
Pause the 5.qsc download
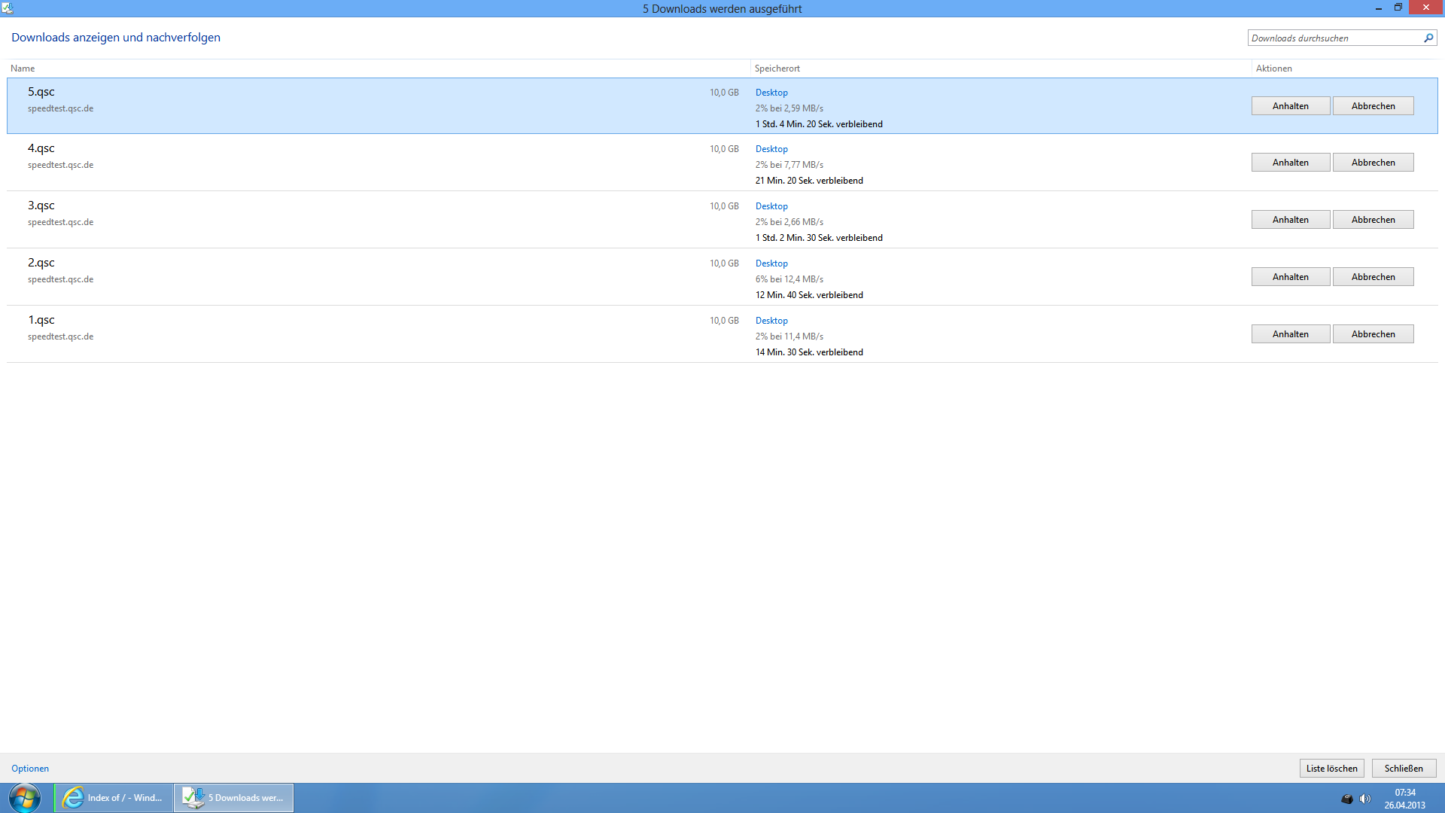1290,106
